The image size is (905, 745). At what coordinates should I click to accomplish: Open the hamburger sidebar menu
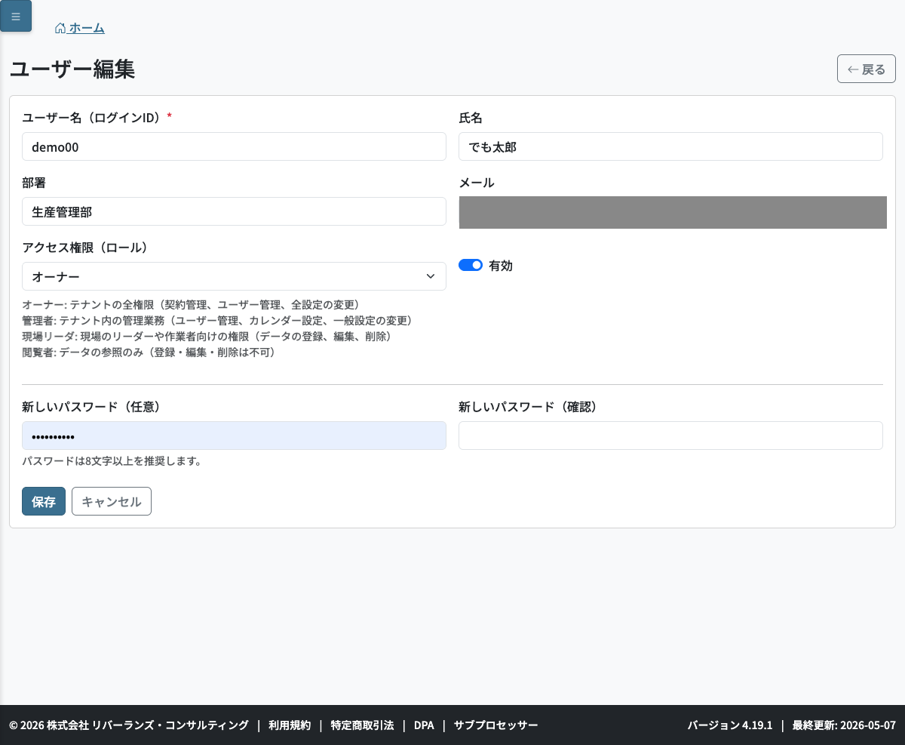point(16,16)
